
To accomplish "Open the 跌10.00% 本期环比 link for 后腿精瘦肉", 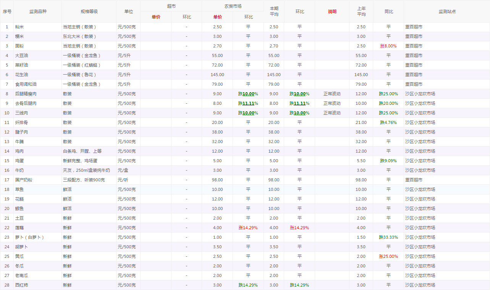I will pyautogui.click(x=299, y=94).
